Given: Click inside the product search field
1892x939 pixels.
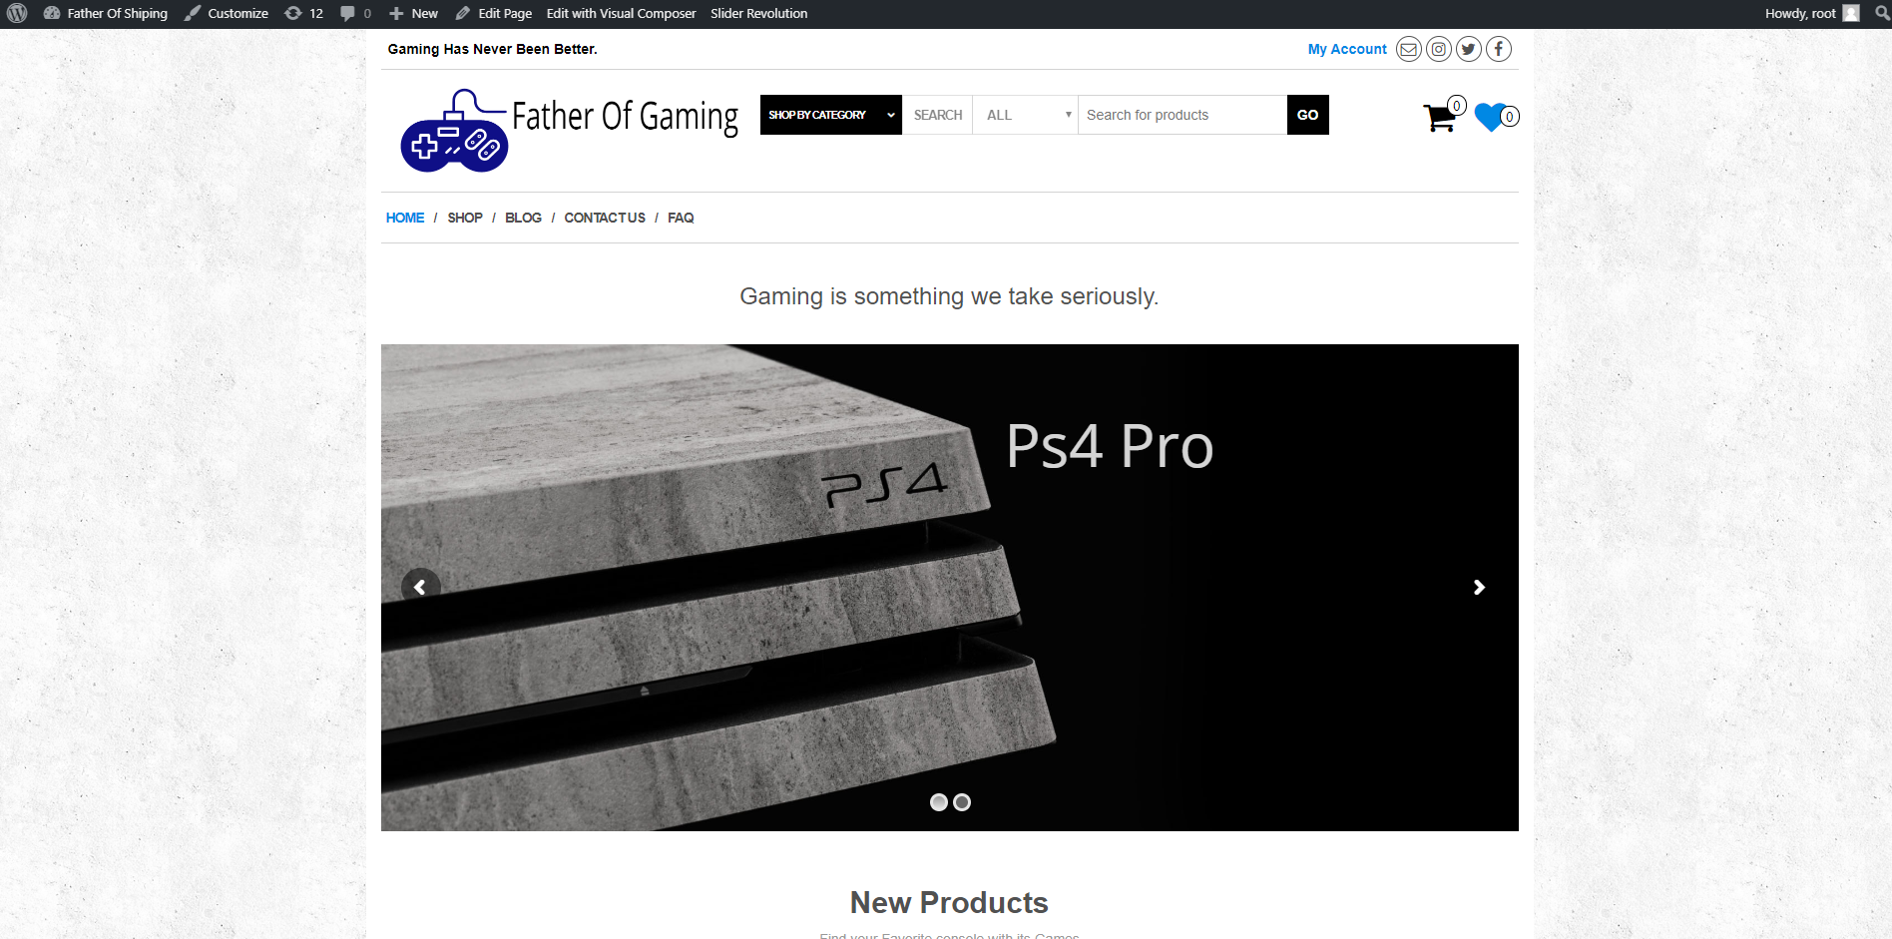Looking at the screenshot, I should pyautogui.click(x=1182, y=114).
